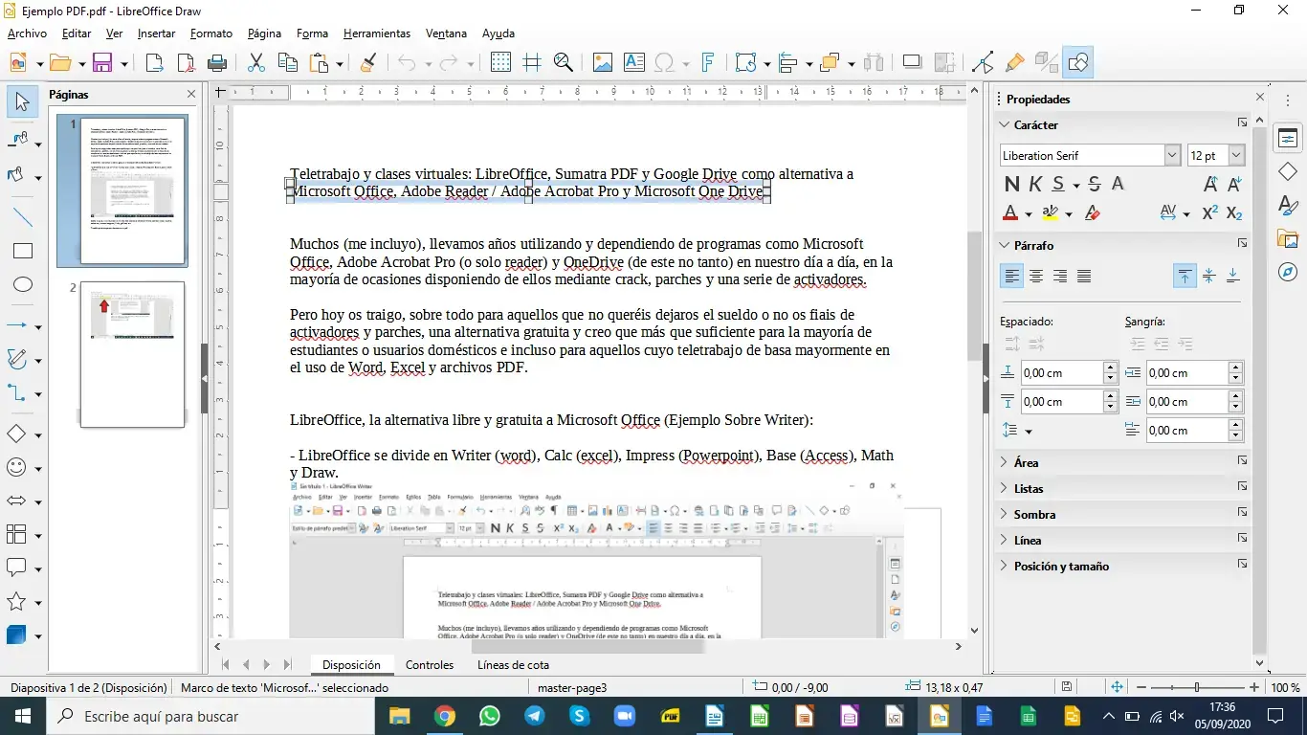
Task: Select page 2 thumbnail in Páginas
Action: click(132, 354)
